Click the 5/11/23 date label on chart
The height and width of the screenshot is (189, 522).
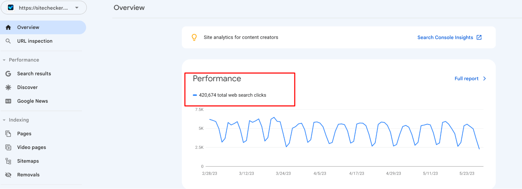430,173
